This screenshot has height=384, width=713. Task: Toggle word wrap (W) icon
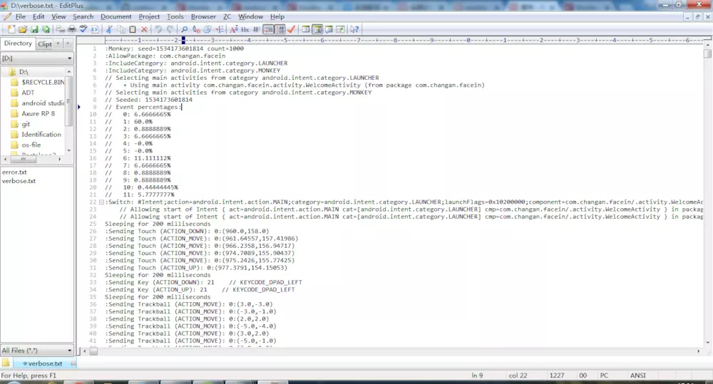point(257,29)
